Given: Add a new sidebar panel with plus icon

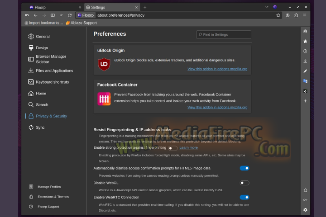Looking at the screenshot, I should coord(305,101).
